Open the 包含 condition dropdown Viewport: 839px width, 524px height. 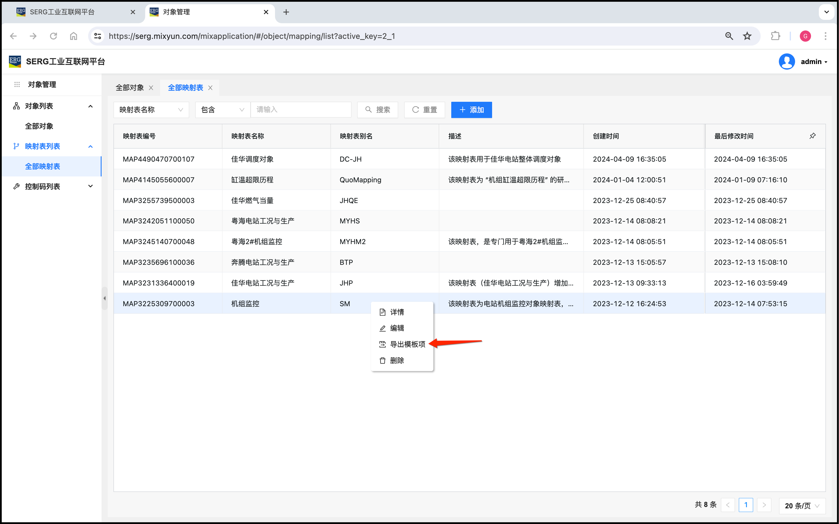click(x=222, y=110)
